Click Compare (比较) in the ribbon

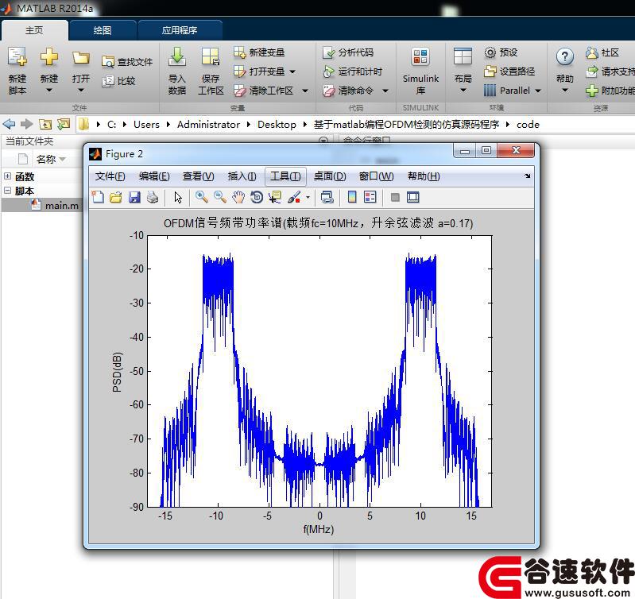118,81
